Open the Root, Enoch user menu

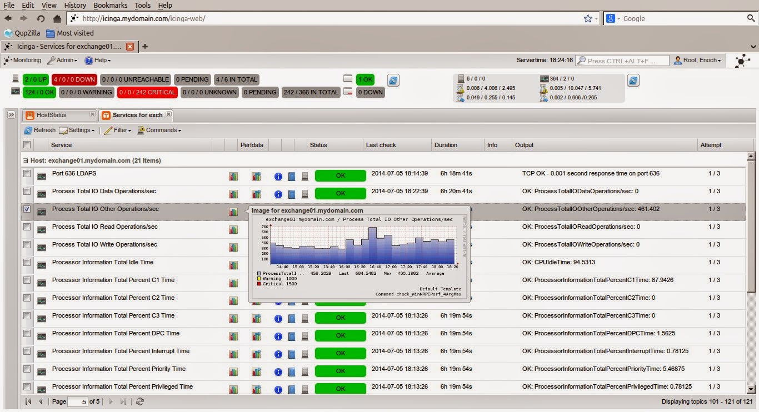click(697, 61)
